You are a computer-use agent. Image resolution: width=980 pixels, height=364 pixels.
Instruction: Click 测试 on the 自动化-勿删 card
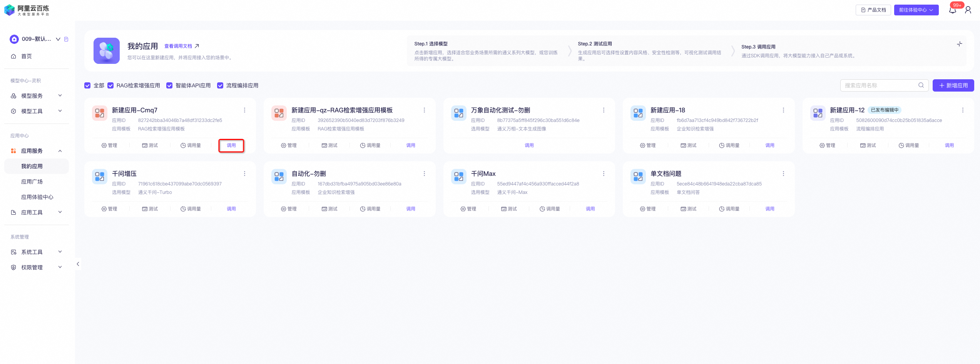pos(329,209)
